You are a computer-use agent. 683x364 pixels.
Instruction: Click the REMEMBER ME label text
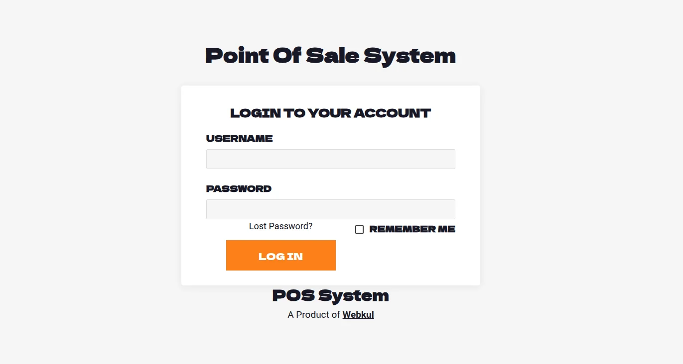412,229
